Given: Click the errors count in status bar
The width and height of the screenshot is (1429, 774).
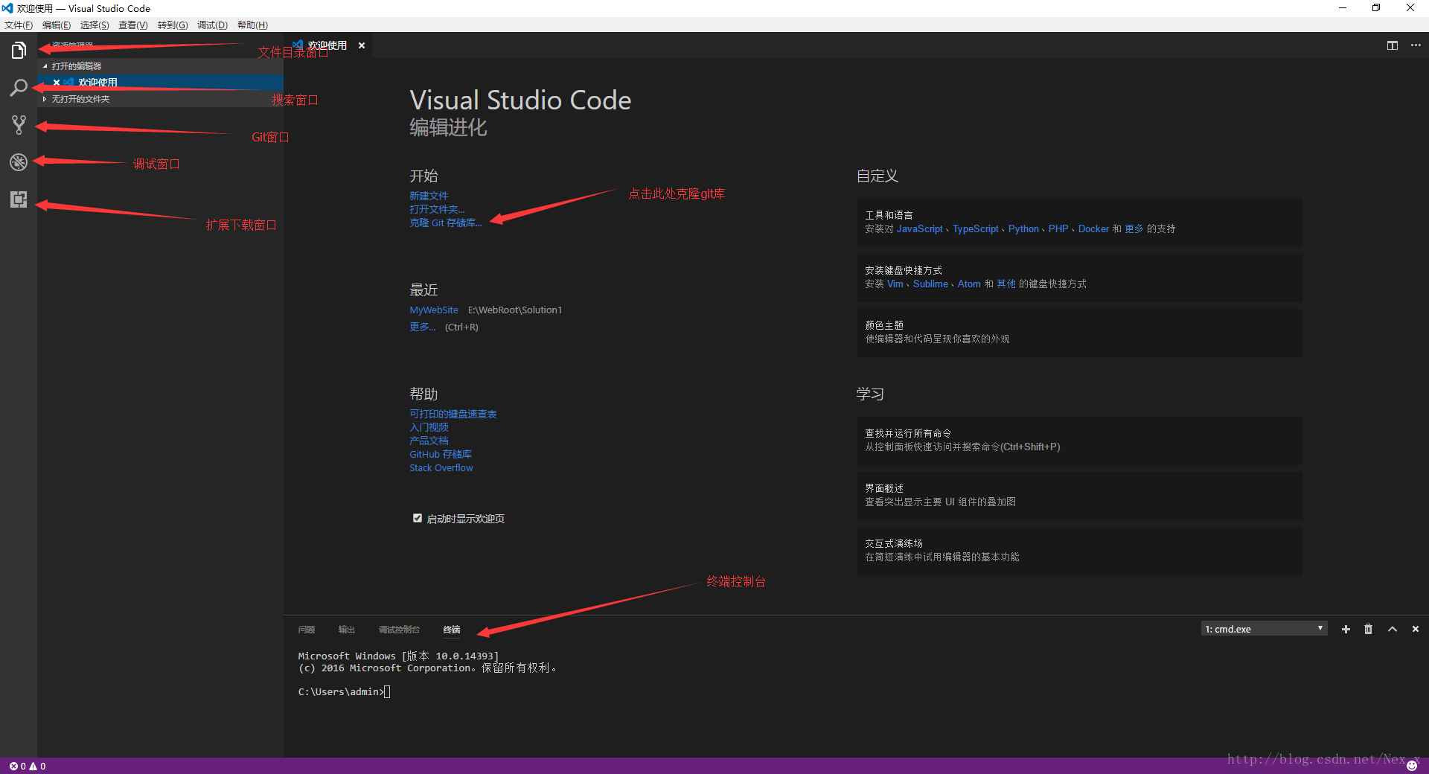Looking at the screenshot, I should click(x=18, y=766).
